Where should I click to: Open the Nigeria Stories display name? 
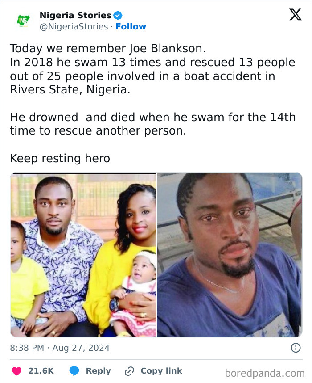(x=75, y=15)
